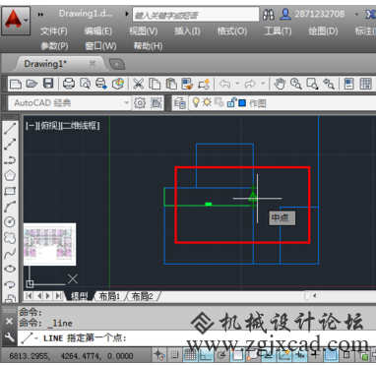Select the Line tool in draw toolbar

tap(10, 128)
